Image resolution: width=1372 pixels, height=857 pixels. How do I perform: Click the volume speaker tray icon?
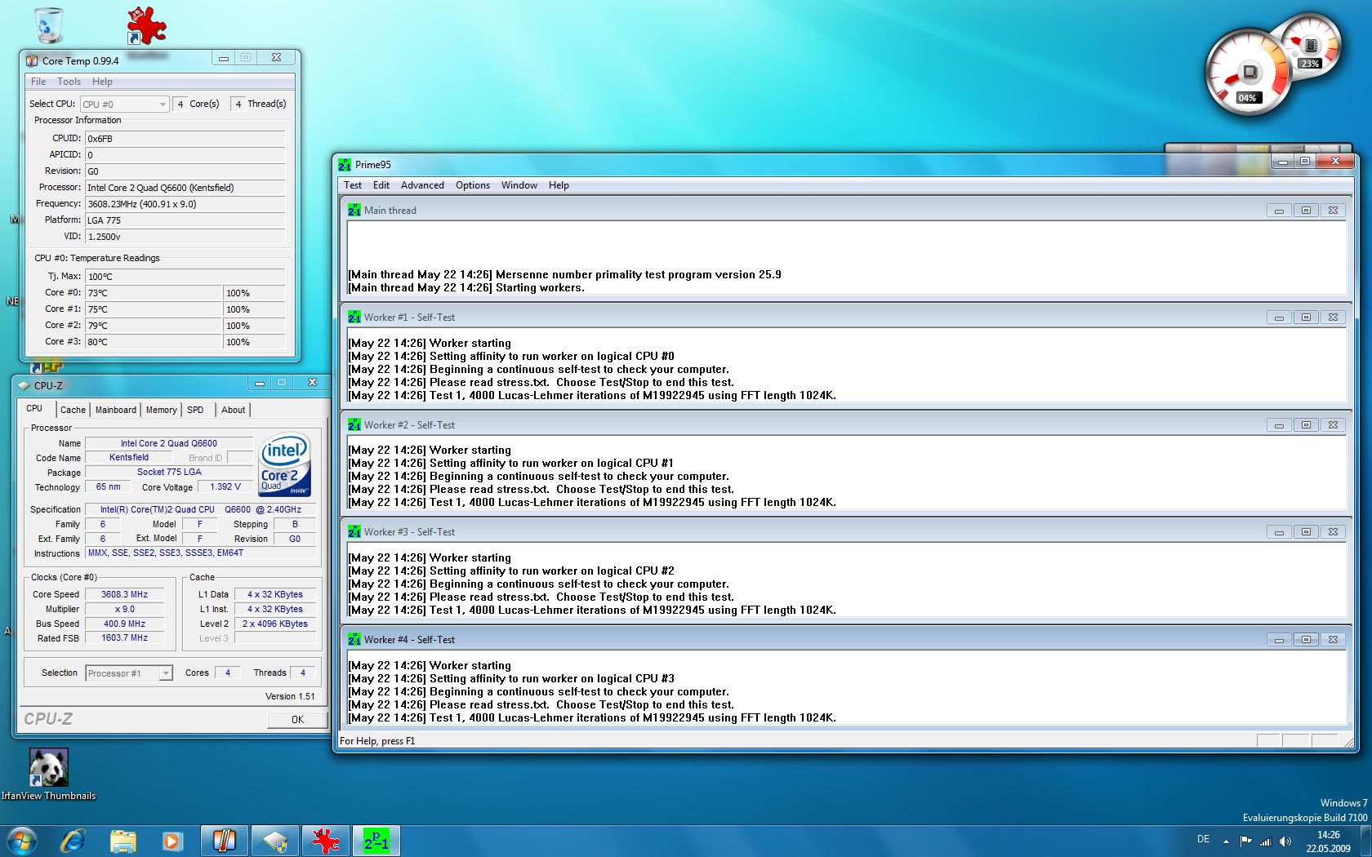click(1285, 841)
